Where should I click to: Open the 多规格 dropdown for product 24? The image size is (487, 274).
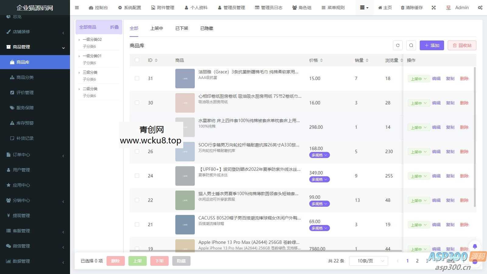319,179
